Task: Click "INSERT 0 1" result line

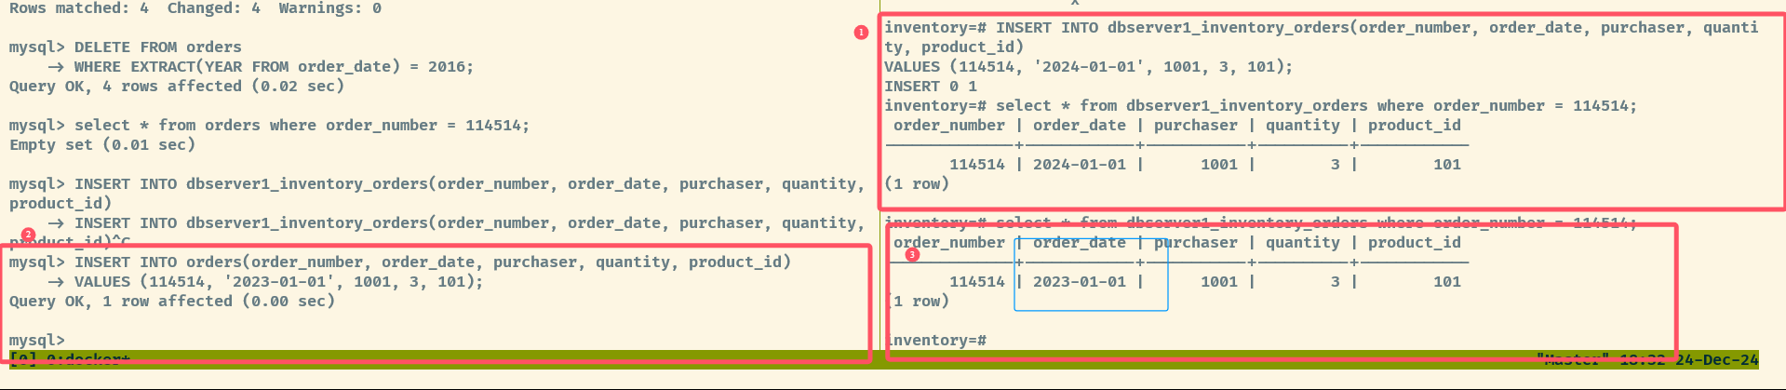Action: coord(930,87)
